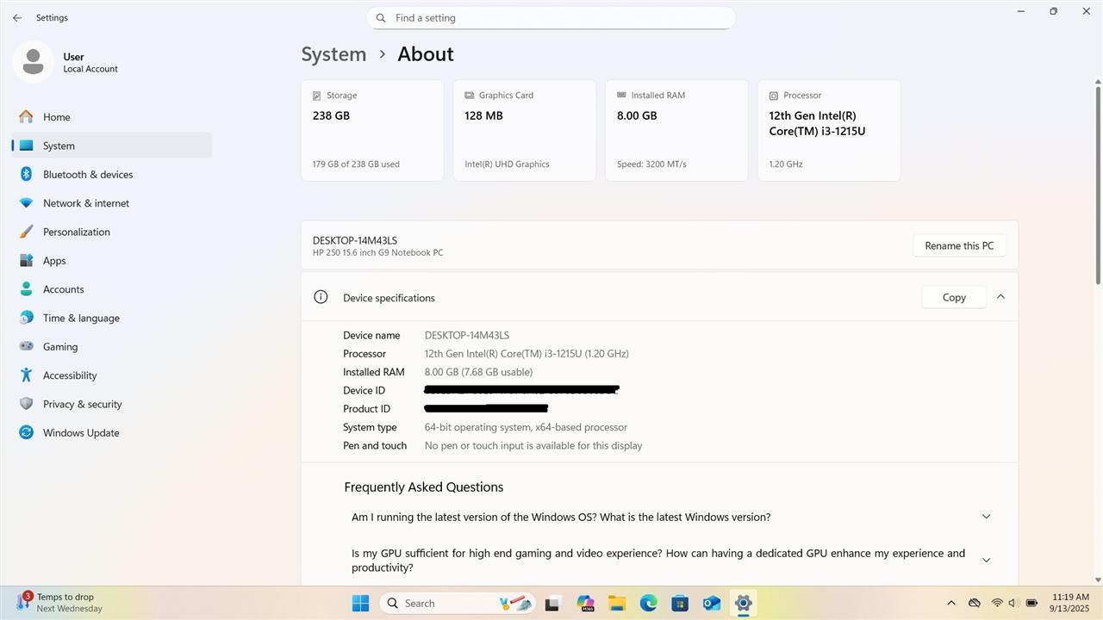
Task: Select Home in the settings sidebar
Action: (112, 117)
